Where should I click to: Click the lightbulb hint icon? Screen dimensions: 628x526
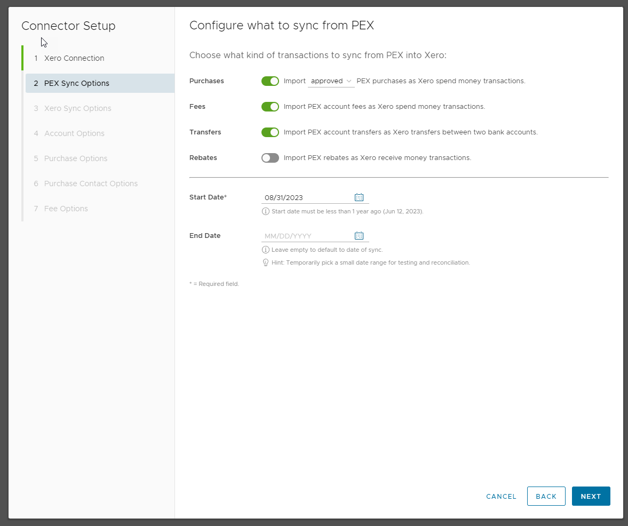click(265, 262)
